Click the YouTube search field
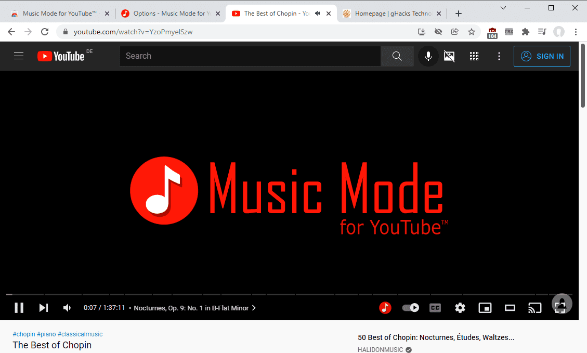Screen dimensions: 587x353 tap(250, 56)
